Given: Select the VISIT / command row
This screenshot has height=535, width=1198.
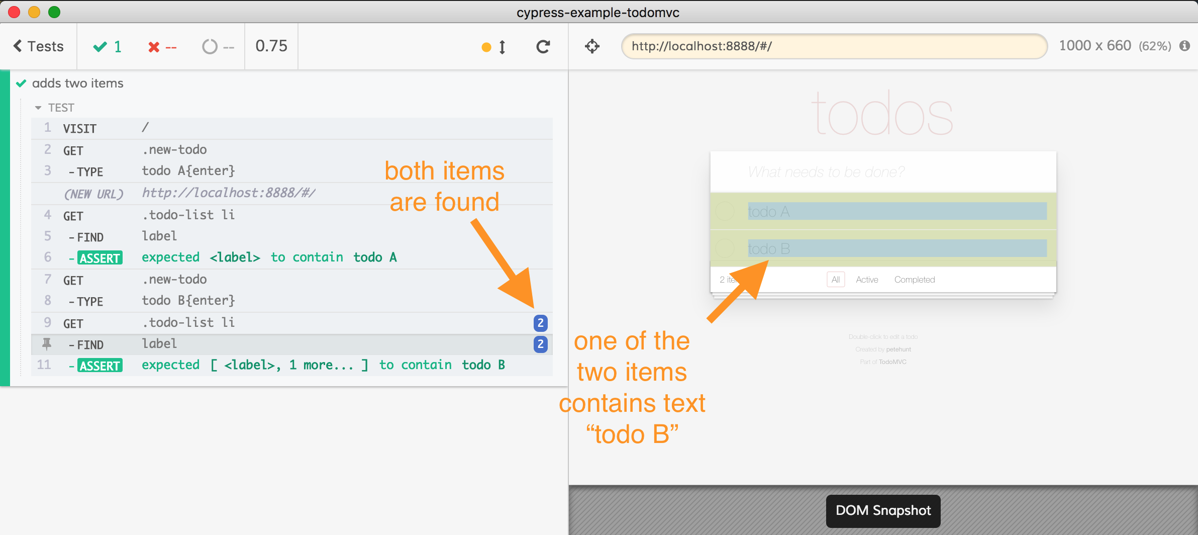Looking at the screenshot, I should (291, 128).
